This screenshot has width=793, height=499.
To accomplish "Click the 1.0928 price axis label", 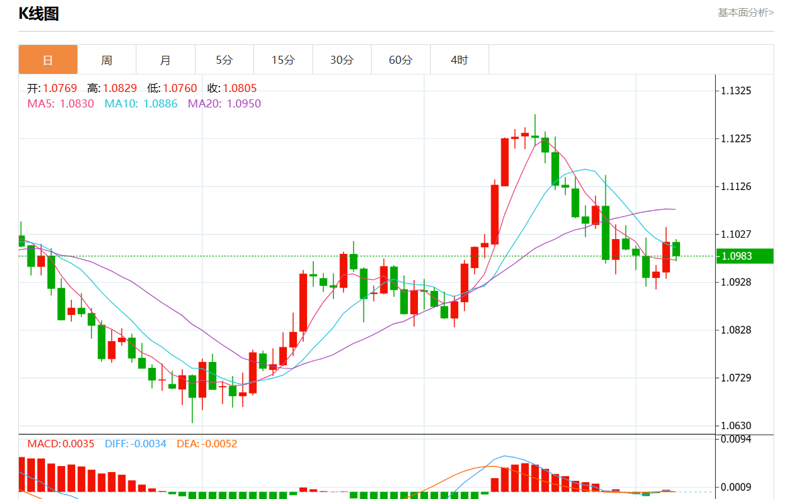I will pos(736,282).
